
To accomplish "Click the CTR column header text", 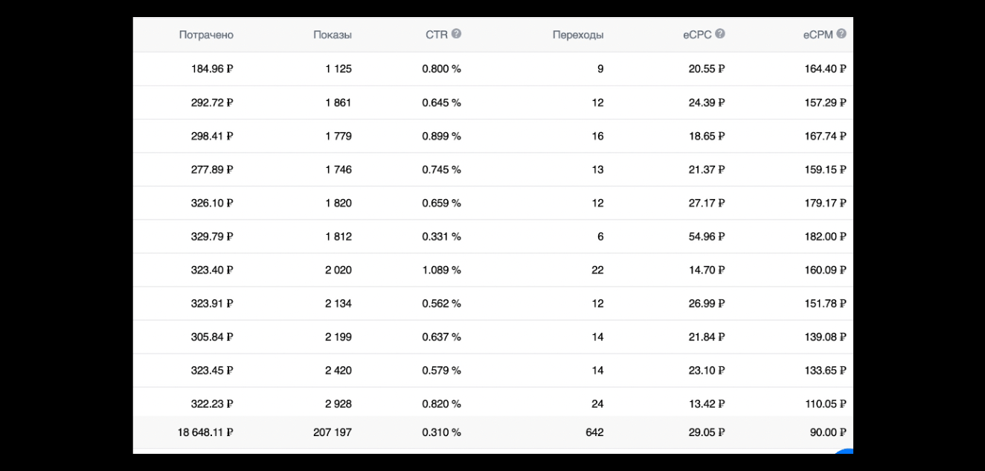I will 437,35.
